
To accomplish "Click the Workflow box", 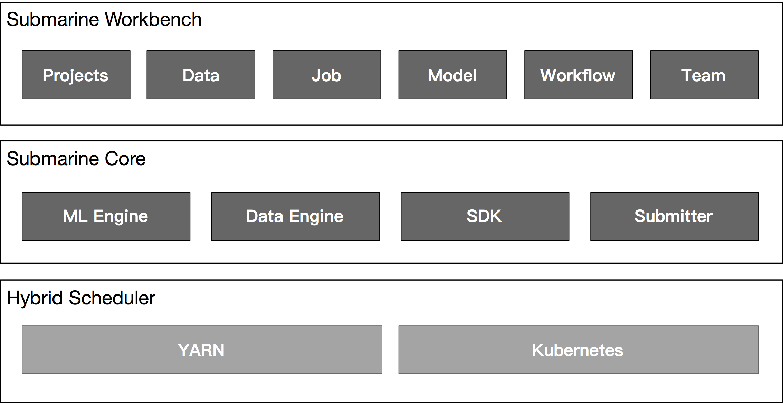I will (x=578, y=75).
